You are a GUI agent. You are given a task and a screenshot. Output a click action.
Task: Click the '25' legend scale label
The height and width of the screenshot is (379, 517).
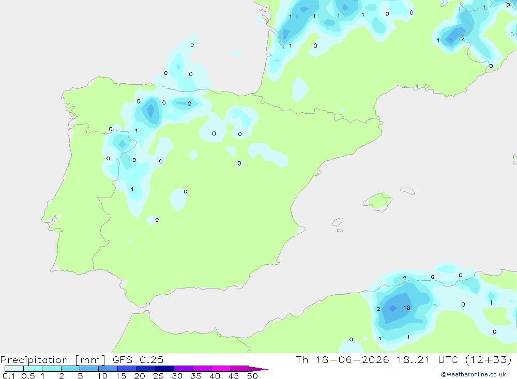tap(158, 376)
